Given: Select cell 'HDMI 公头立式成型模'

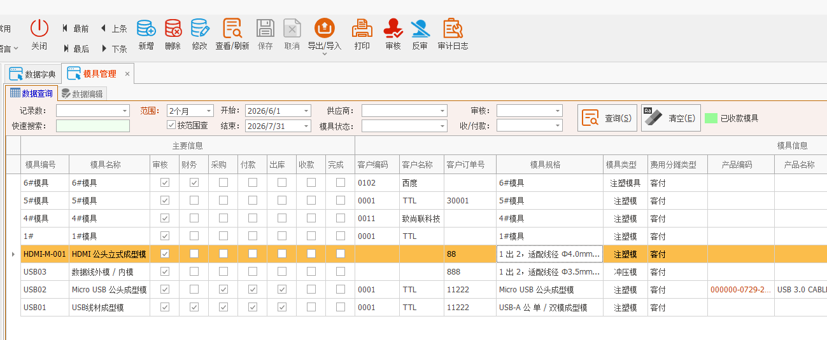Looking at the screenshot, I should click(110, 254).
